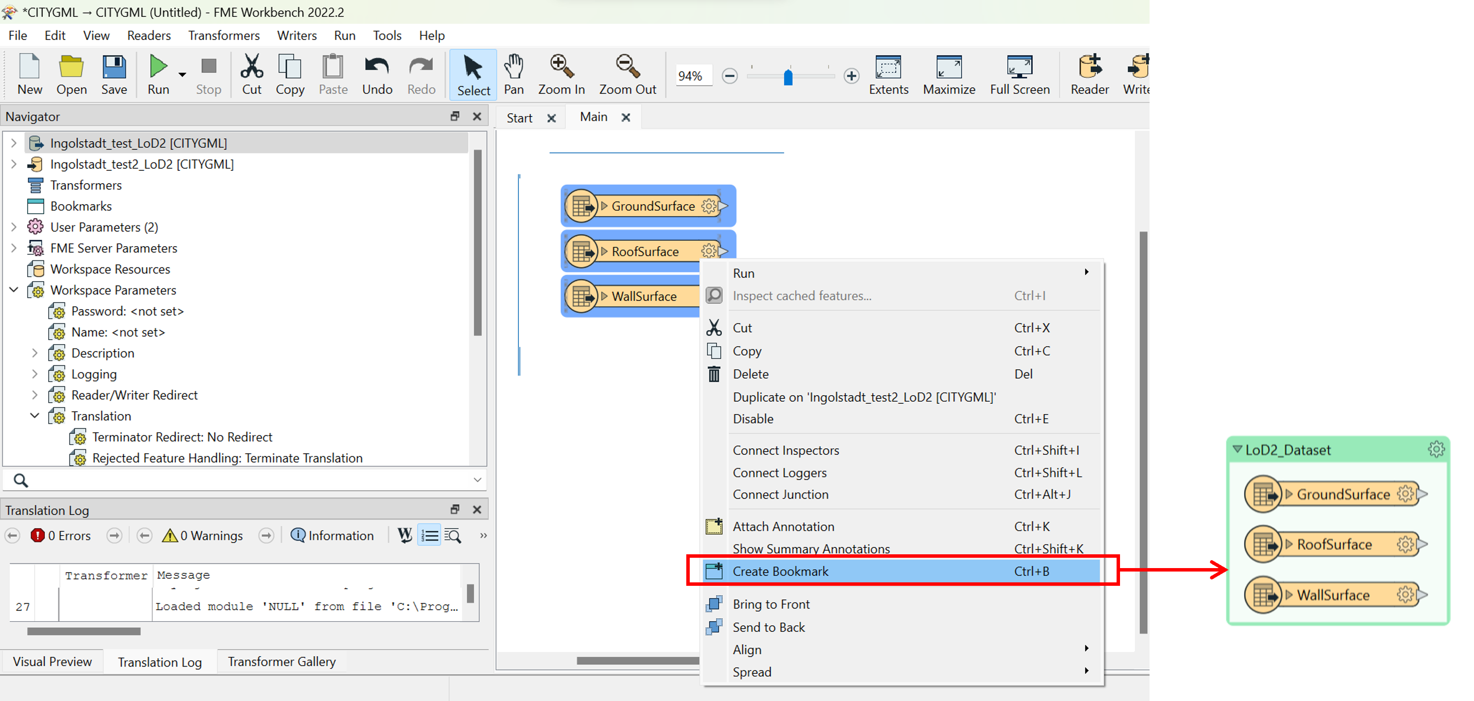1474x701 pixels.
Task: Open a workspace with the Open icon
Action: pos(71,74)
